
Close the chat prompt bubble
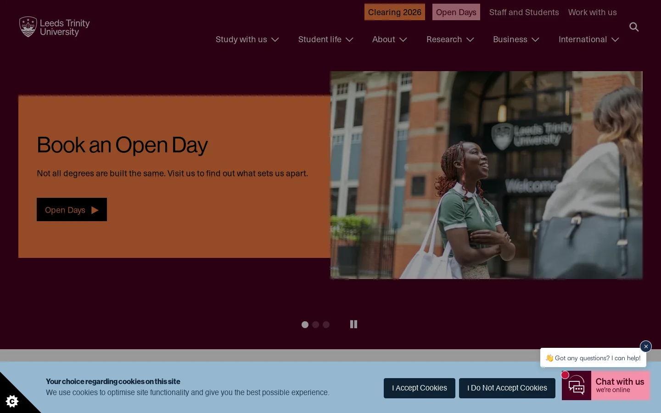[646, 346]
